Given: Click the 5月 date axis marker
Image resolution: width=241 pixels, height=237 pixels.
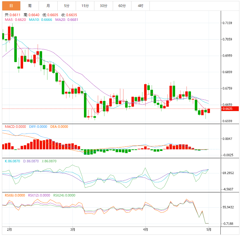Looking at the screenshot, I should pos(209,230).
